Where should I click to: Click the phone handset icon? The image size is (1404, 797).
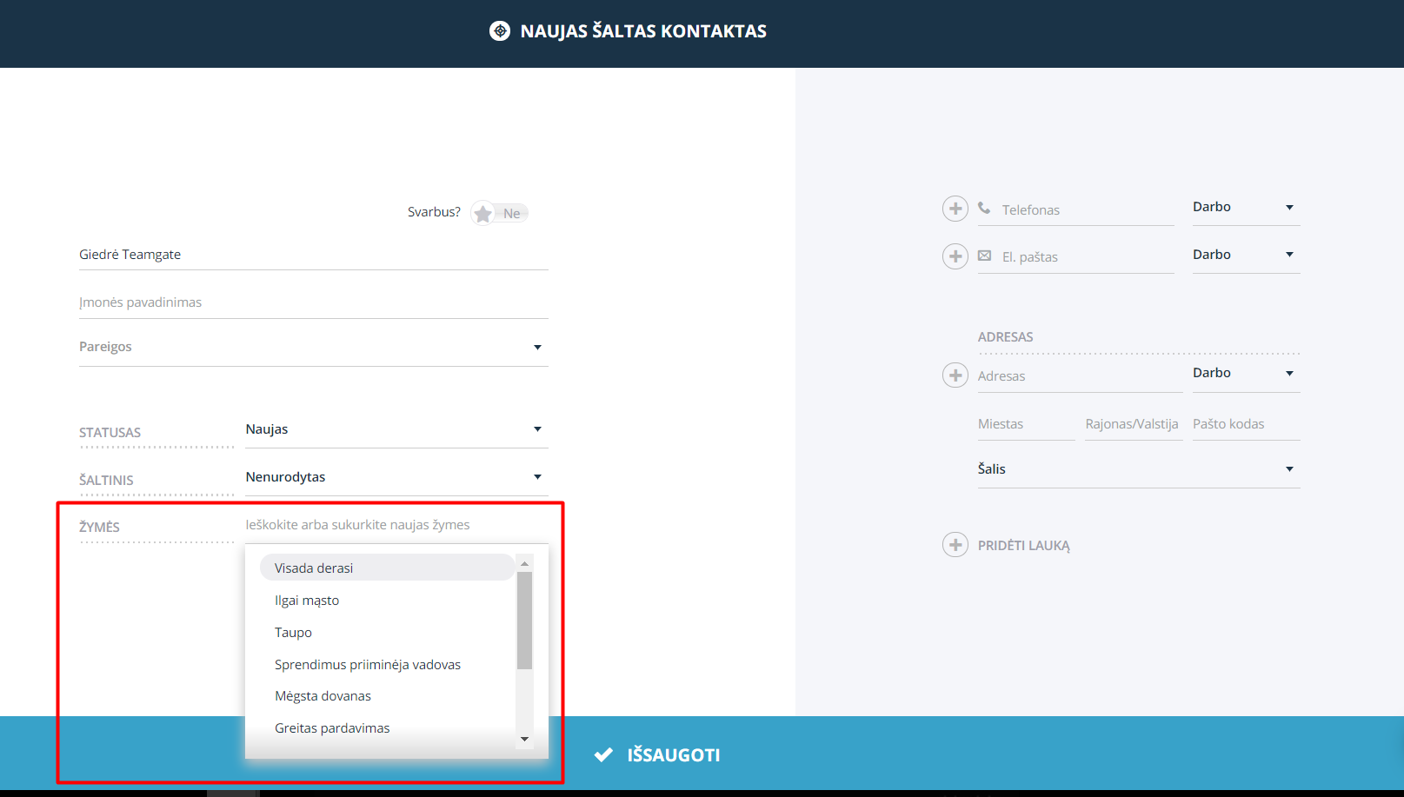tap(984, 208)
